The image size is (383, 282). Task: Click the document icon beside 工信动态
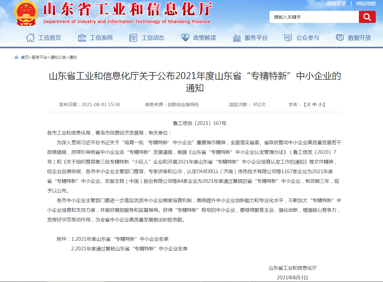click(133, 38)
